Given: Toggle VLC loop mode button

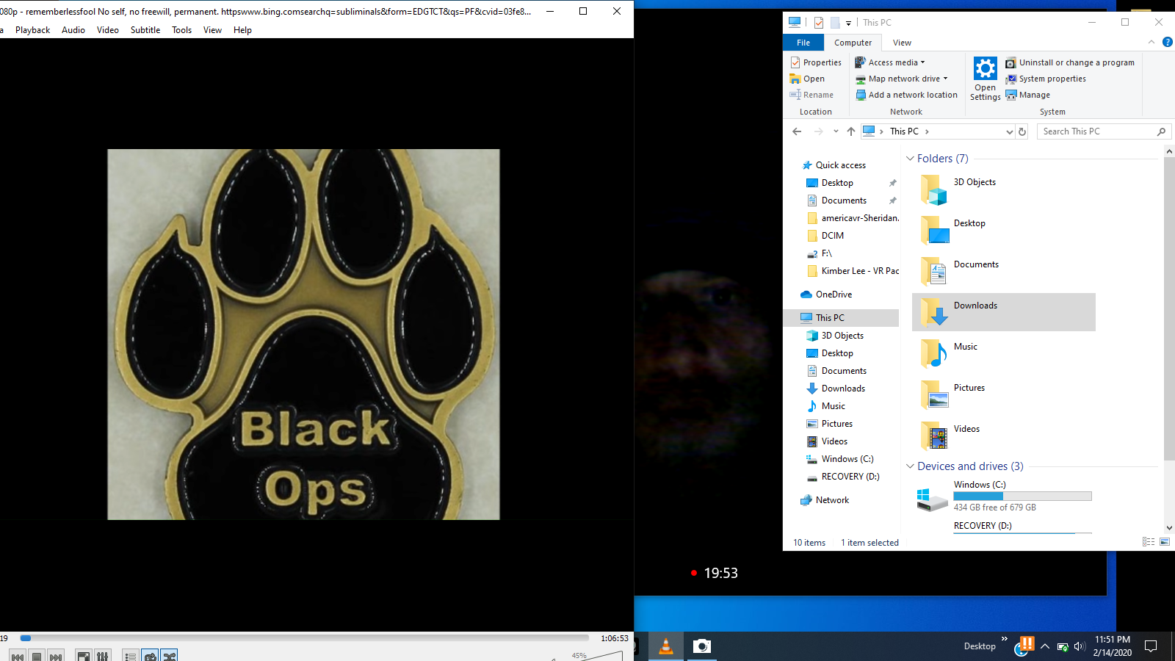Looking at the screenshot, I should pyautogui.click(x=150, y=656).
